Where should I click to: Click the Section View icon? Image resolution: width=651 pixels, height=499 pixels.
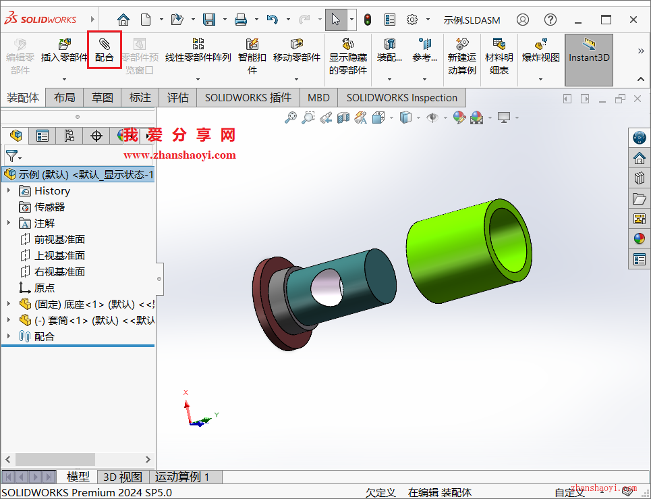[343, 118]
